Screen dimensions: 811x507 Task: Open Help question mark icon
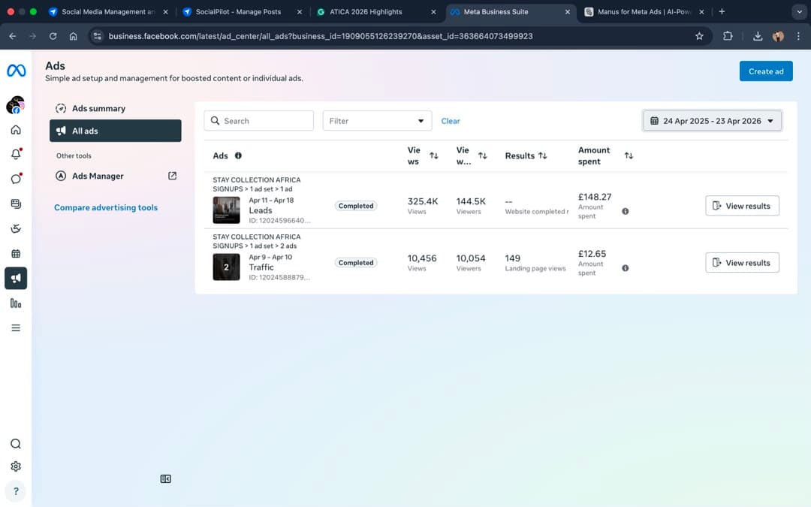pyautogui.click(x=16, y=491)
